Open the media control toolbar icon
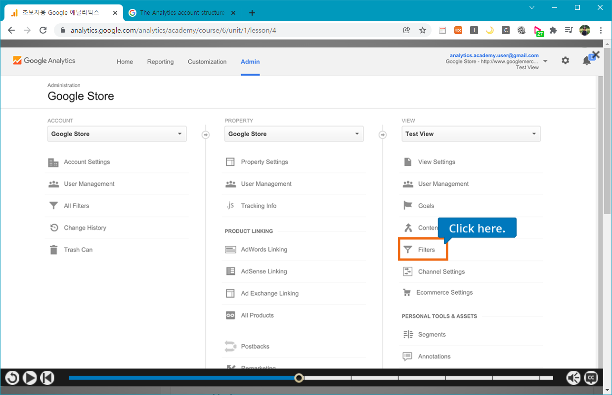The height and width of the screenshot is (395, 612). [x=569, y=30]
